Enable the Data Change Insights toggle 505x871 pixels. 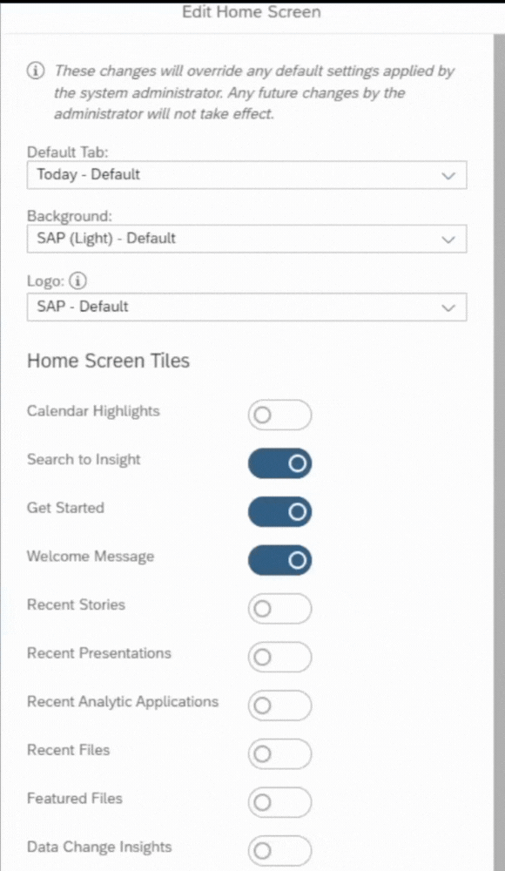pos(279,850)
